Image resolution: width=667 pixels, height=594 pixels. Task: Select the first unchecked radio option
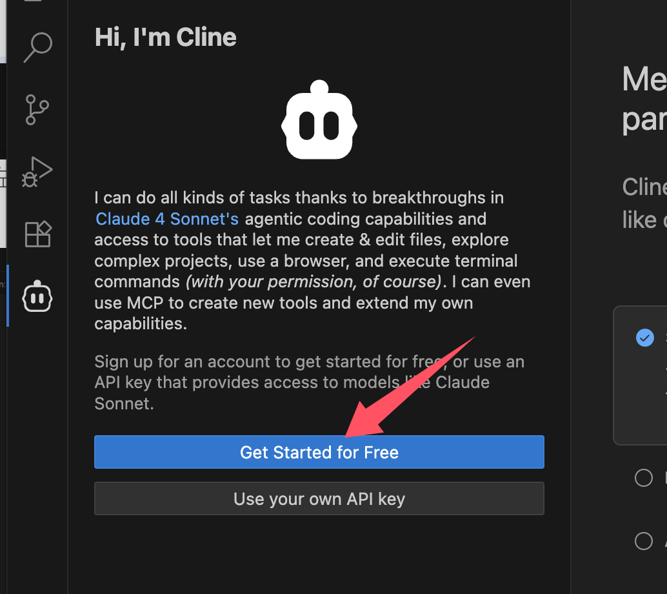tap(644, 478)
